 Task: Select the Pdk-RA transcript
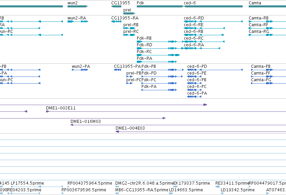(157, 62)
